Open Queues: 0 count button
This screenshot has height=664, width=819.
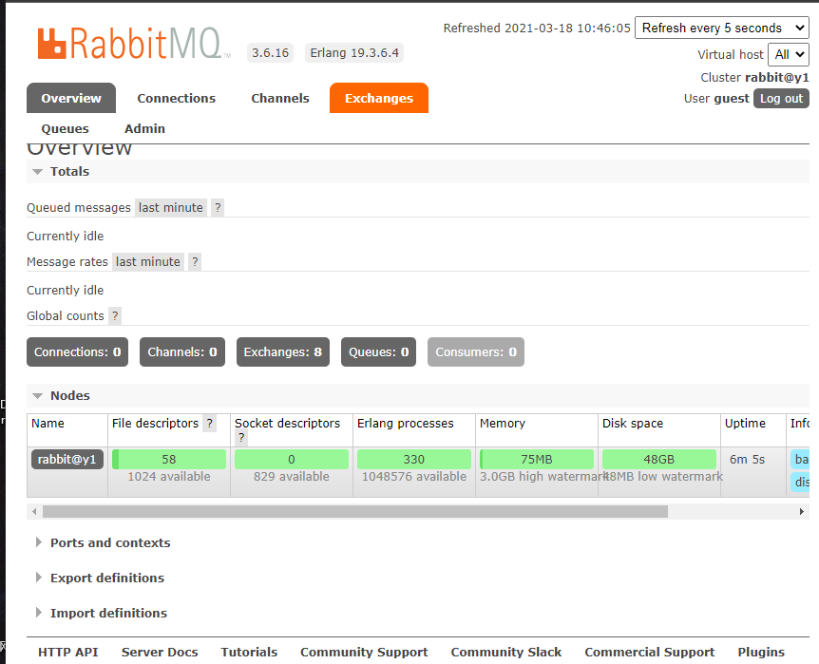379,352
